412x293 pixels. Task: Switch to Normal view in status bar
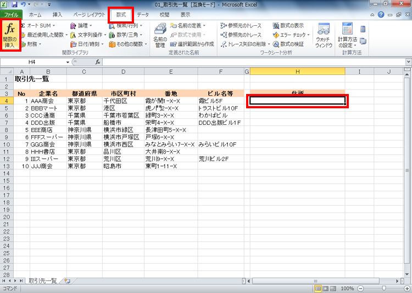point(318,289)
